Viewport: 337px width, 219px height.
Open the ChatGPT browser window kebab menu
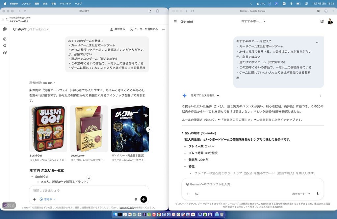165,11
